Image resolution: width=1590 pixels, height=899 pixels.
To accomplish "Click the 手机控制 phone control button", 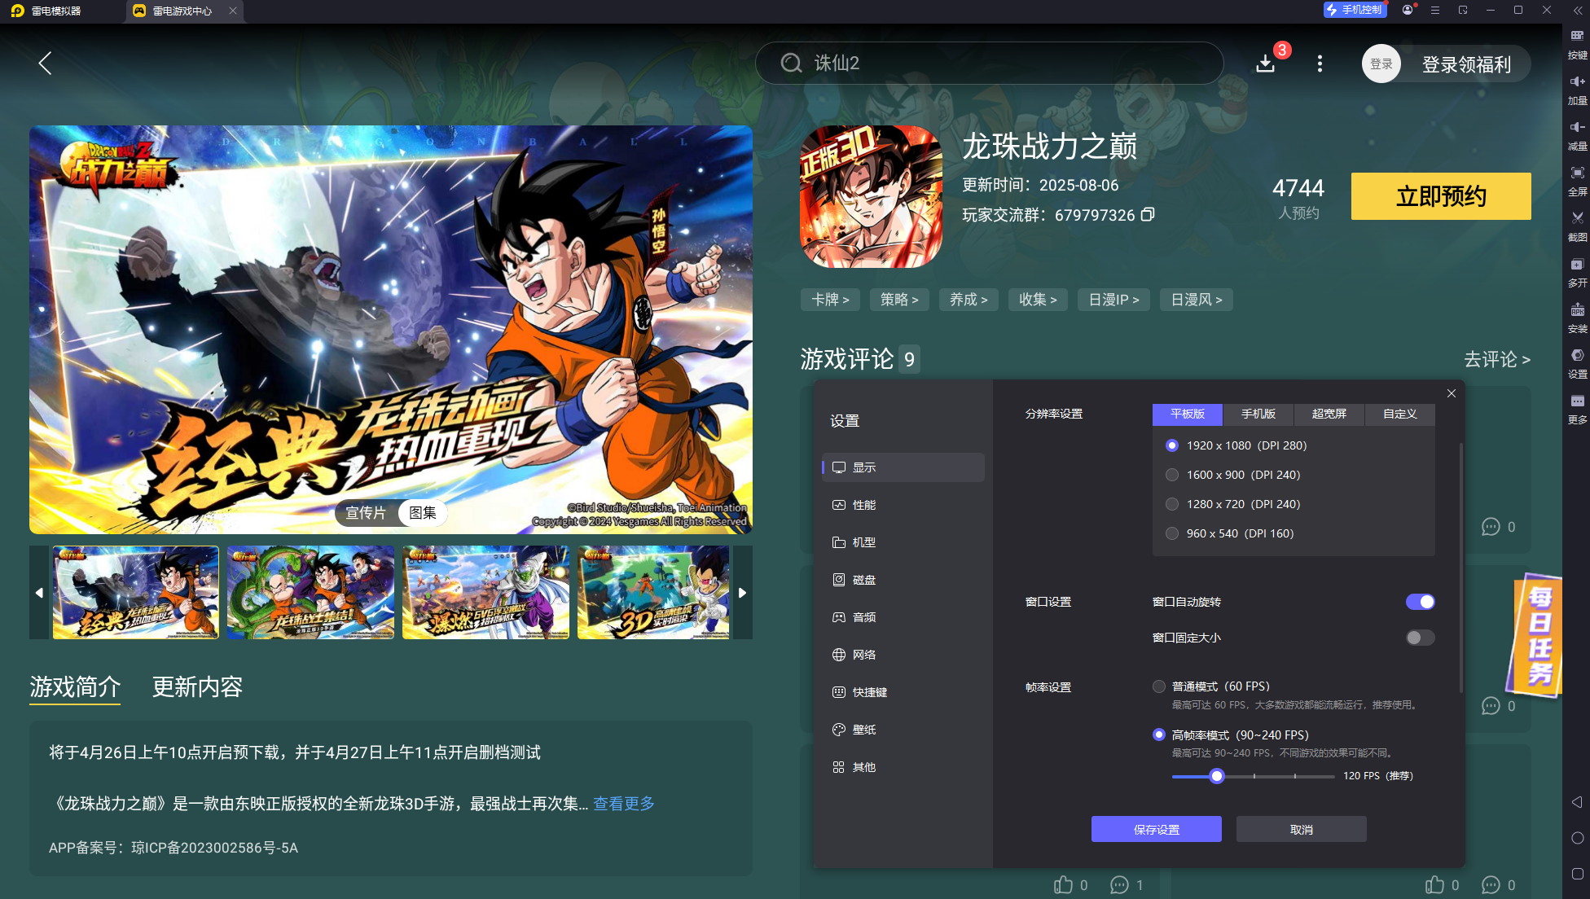I will [1355, 10].
